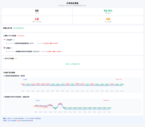Screen dimensions: 145x127
Task: Select the 肯悦咖啡-苏州光子科技园店 store row name
Action: (x=24, y=51)
